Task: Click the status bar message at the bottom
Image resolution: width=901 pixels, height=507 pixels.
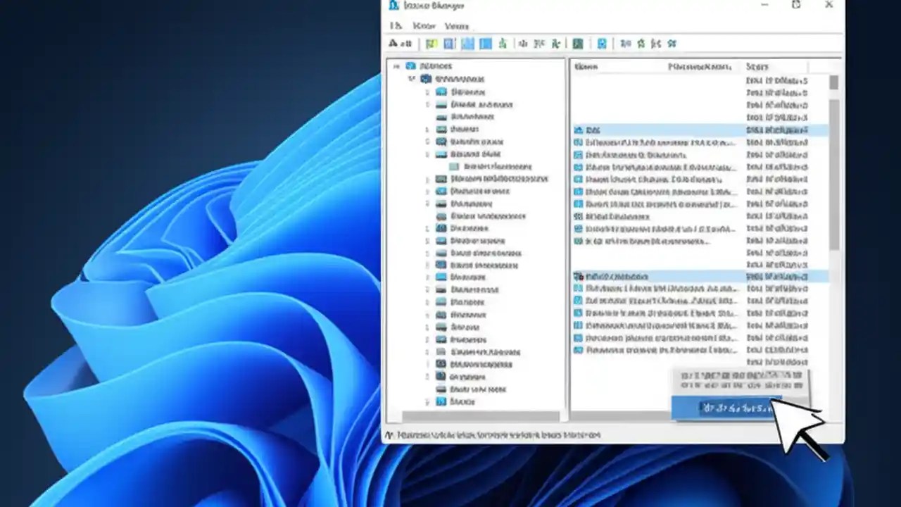Action: 493,434
